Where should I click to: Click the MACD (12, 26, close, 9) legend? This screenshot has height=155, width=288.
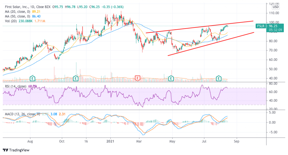pyautogui.click(x=22, y=114)
